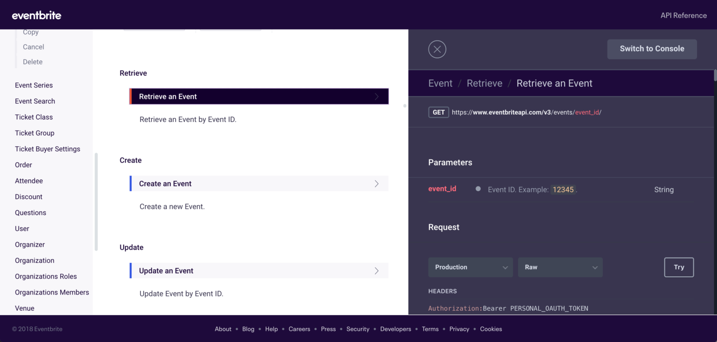Image resolution: width=717 pixels, height=342 pixels.
Task: Open the Production environment dropdown
Action: [470, 267]
